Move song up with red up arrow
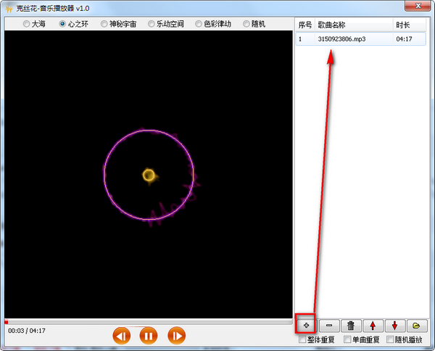Image resolution: width=435 pixels, height=351 pixels. tap(373, 325)
